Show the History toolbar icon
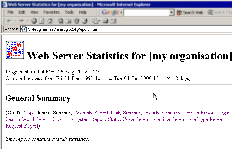The height and width of the screenshot is (149, 232). pyautogui.click(x=84, y=21)
